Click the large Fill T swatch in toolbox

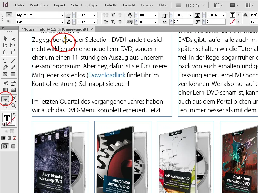pyautogui.click(x=7, y=117)
